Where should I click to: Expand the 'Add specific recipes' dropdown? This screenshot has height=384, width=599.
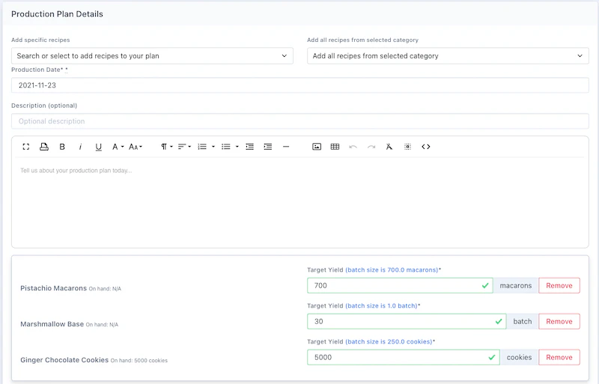click(152, 55)
